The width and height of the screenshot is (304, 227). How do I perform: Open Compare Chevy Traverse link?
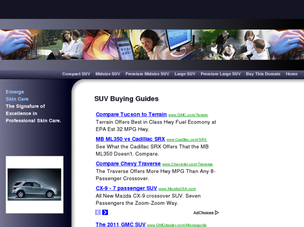[128, 164]
